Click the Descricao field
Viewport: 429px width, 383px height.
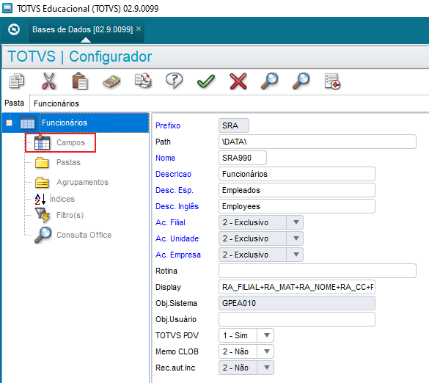point(297,174)
